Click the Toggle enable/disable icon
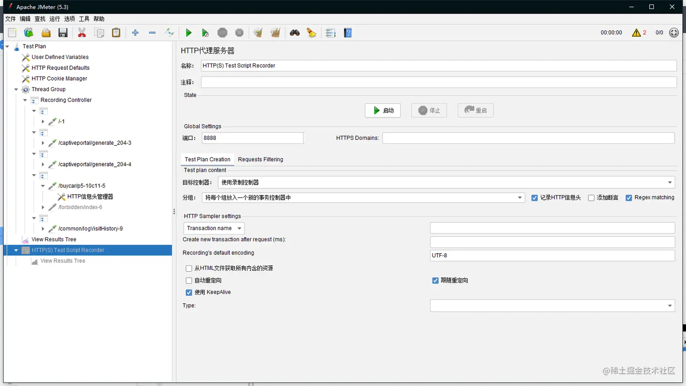The image size is (686, 386). [x=169, y=33]
